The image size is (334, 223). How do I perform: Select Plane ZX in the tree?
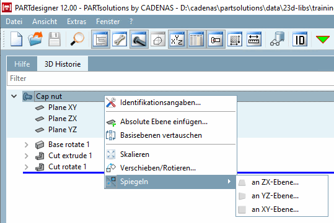point(63,119)
